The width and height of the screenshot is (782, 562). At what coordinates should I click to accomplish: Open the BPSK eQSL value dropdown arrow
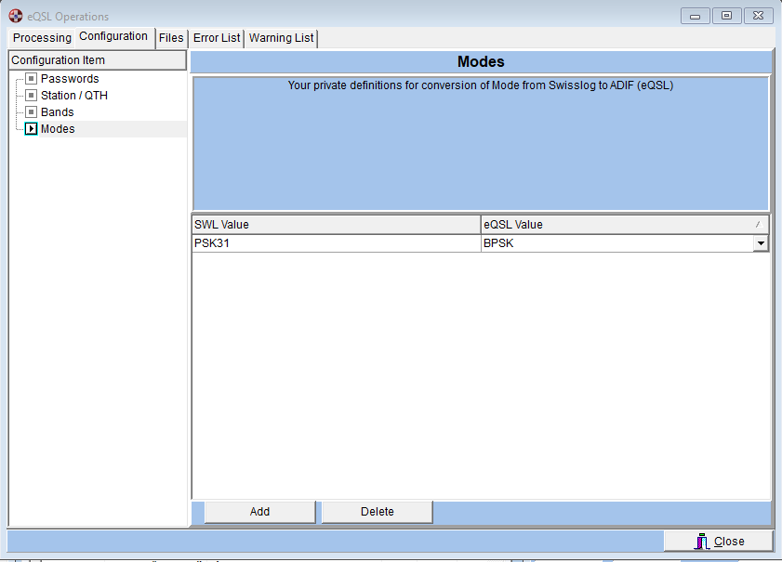[761, 243]
